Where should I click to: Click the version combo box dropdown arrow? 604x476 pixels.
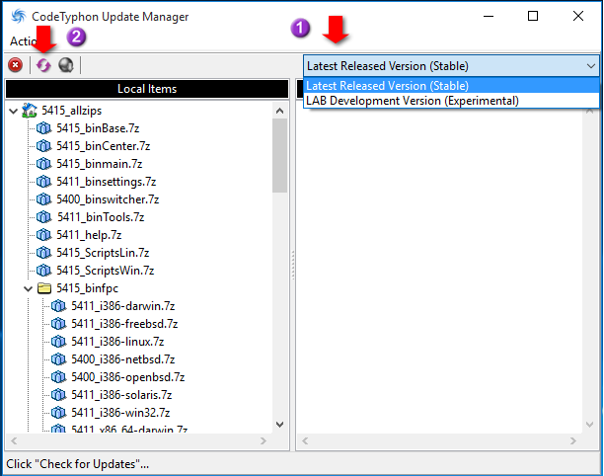pos(591,66)
